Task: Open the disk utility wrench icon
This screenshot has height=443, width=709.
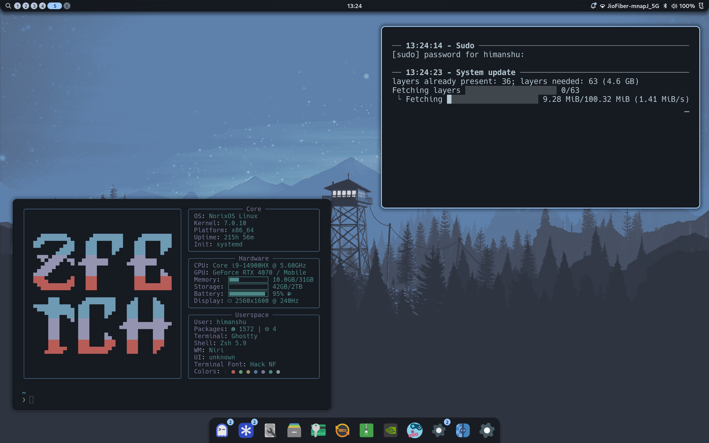Action: pos(270,430)
